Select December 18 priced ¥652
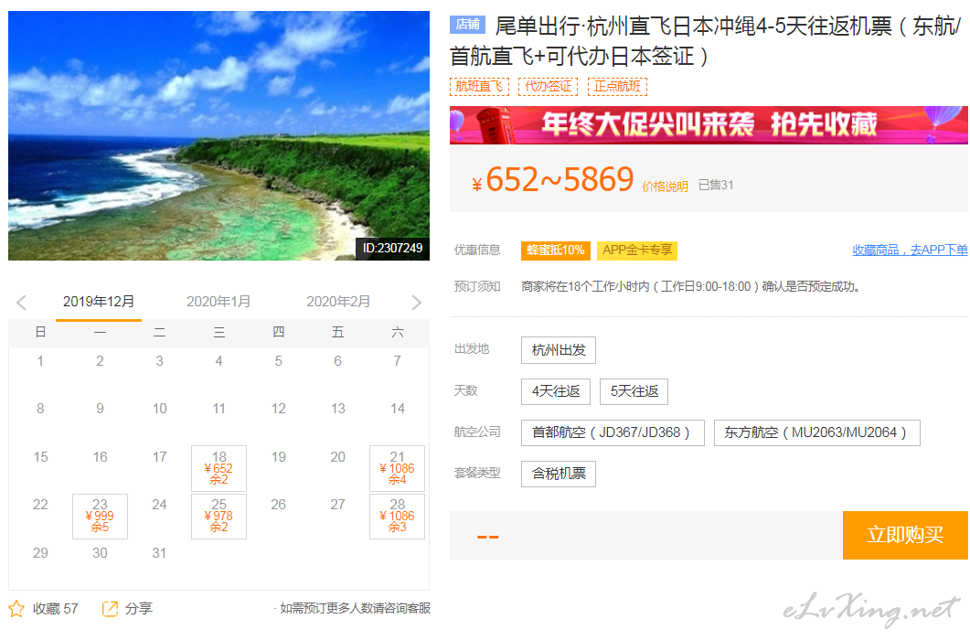The image size is (970, 640). pos(219,468)
